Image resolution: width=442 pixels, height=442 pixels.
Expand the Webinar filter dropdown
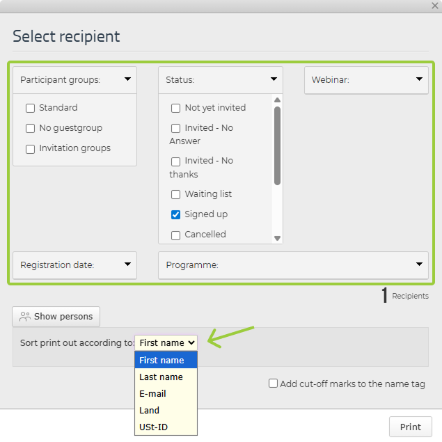click(419, 79)
